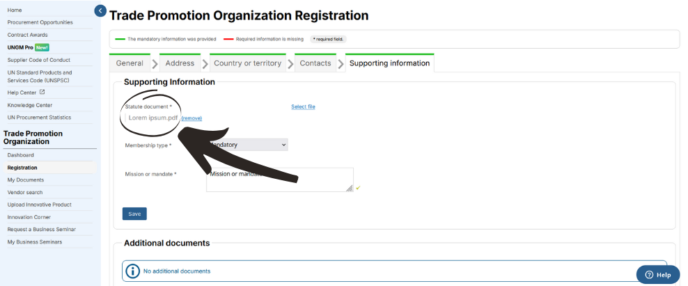Grab the text area resize handle
Viewport: 688px width, 286px height.
(350, 188)
